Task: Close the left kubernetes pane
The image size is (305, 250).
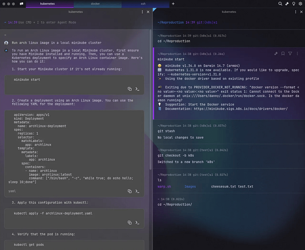Action: click(148, 12)
